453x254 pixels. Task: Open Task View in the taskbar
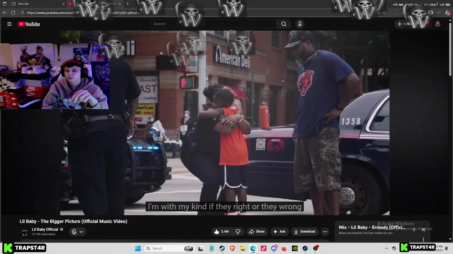[201, 248]
